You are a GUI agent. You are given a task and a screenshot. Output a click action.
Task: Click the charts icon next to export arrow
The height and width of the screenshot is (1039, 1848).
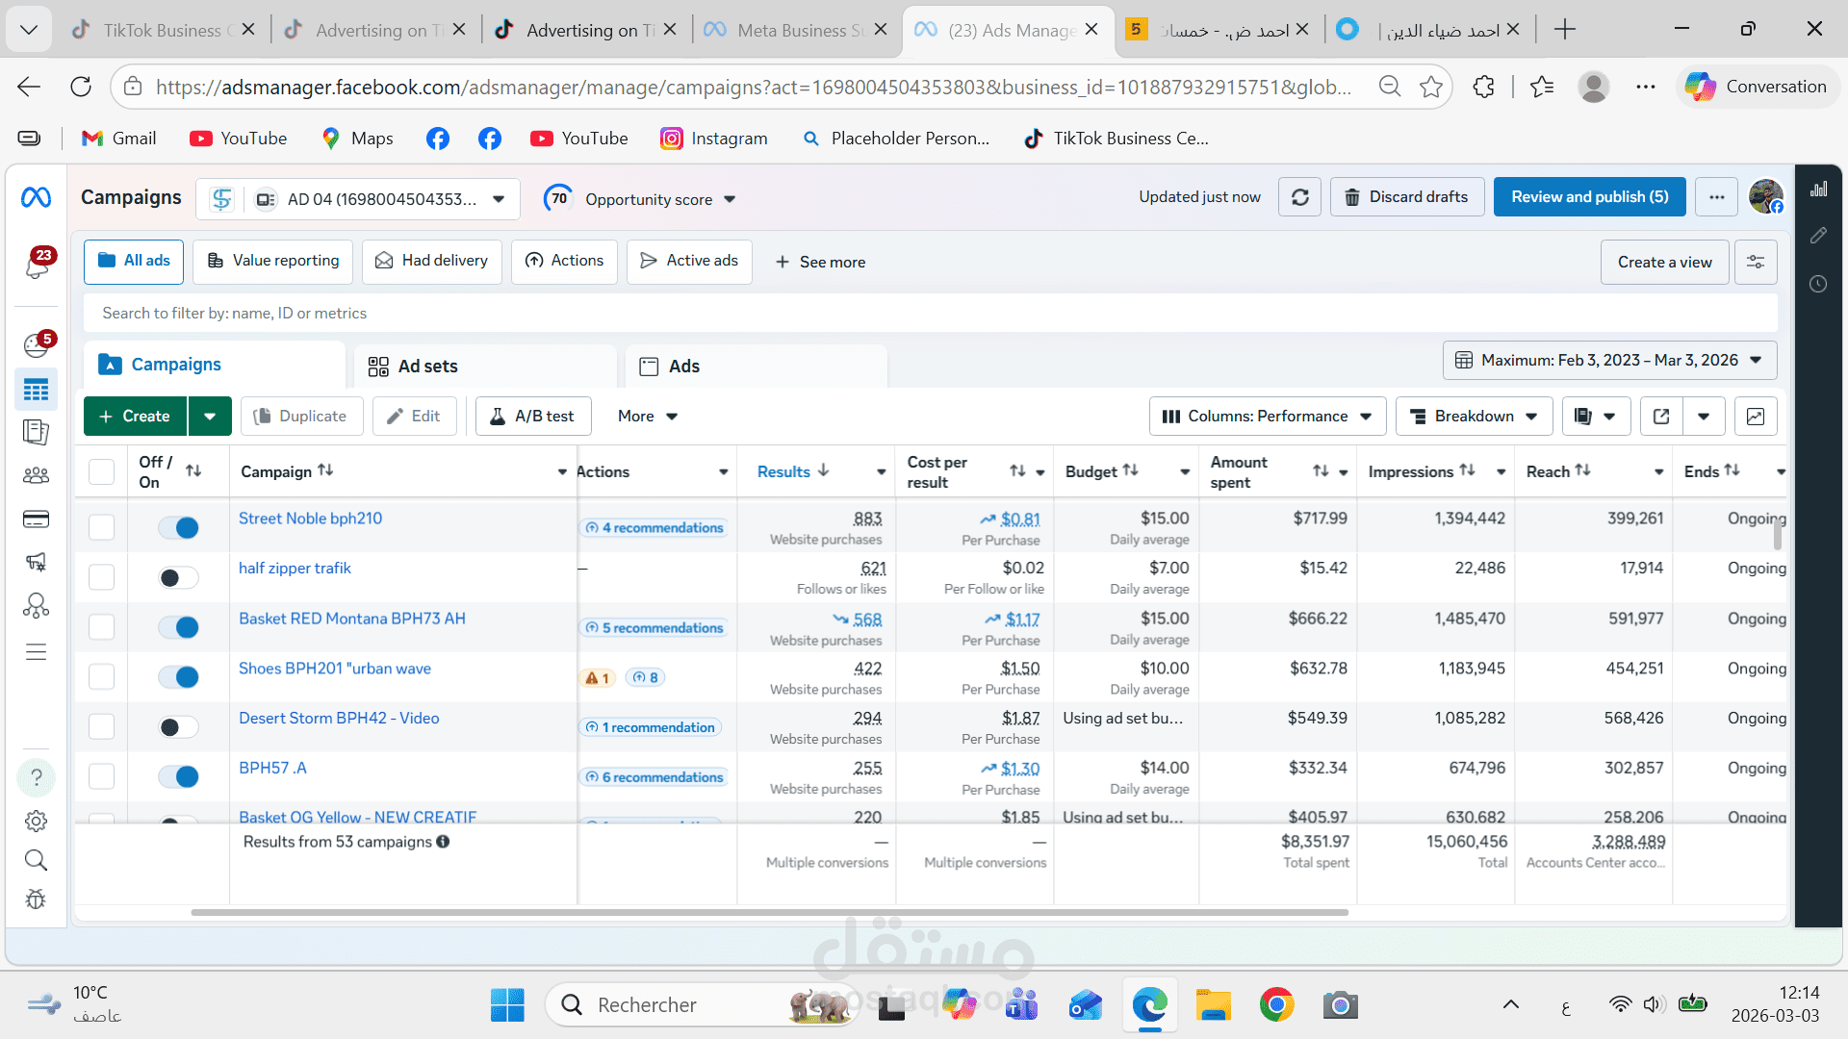[x=1755, y=417]
